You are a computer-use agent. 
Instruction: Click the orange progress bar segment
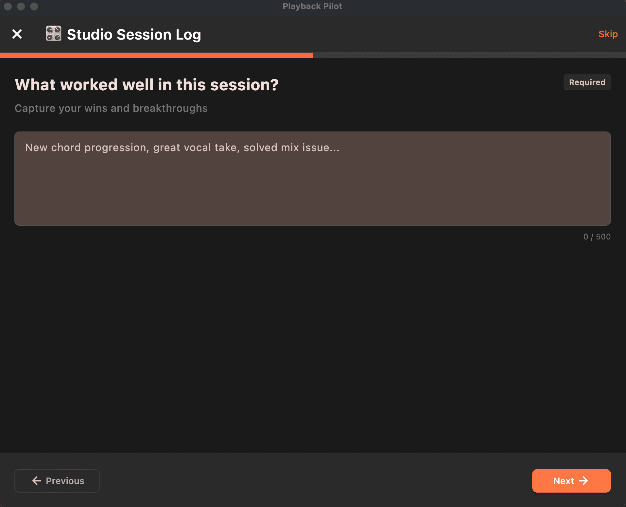156,55
